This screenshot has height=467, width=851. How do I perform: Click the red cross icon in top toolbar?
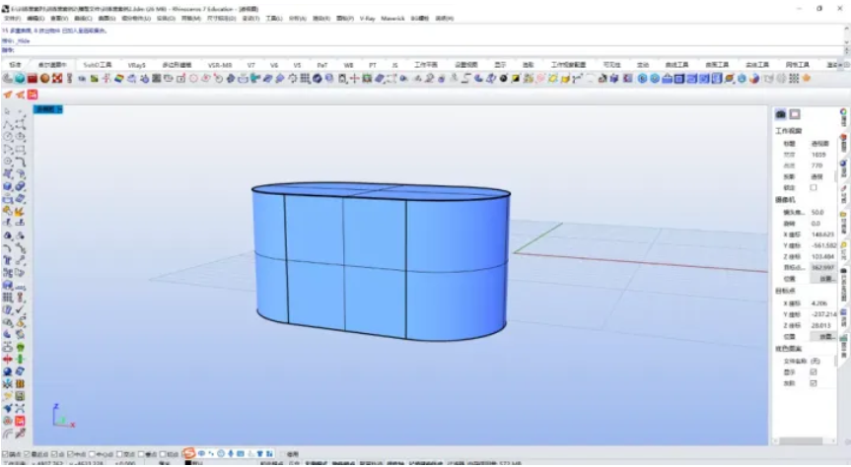point(354,79)
